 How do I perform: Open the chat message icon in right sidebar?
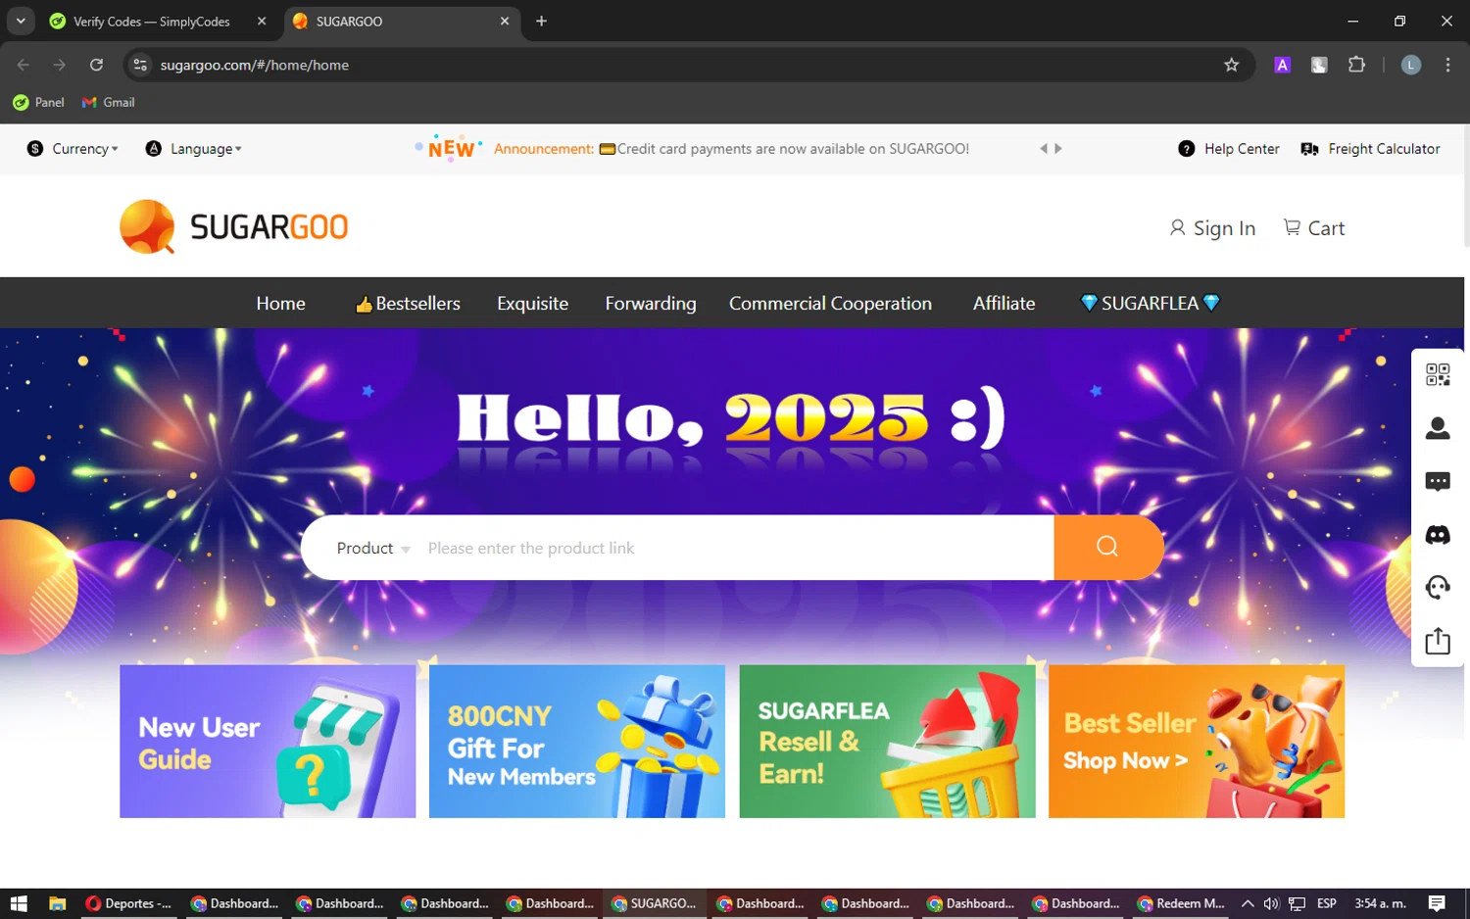[1438, 481]
